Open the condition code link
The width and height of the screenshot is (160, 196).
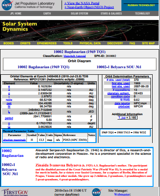coord(121,96)
